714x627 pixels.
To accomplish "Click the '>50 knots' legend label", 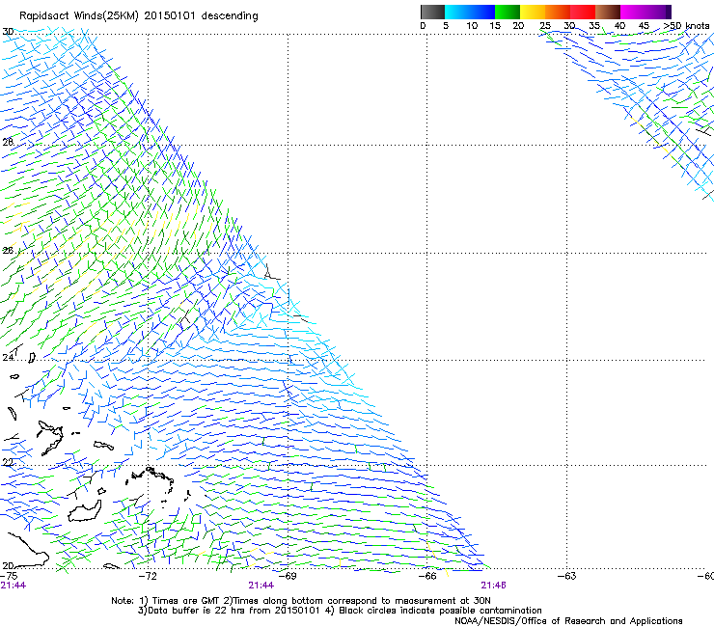I will (x=686, y=26).
